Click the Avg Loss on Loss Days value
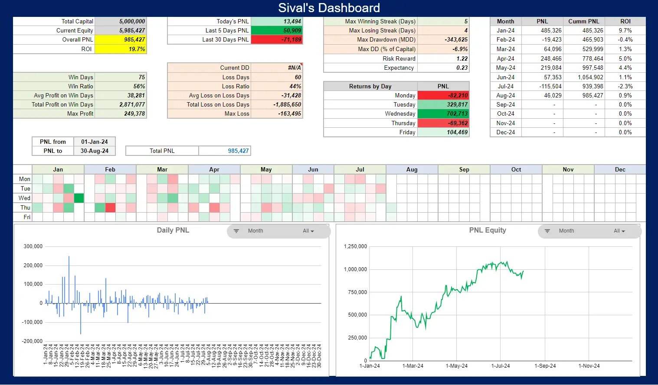658x385 pixels. pyautogui.click(x=277, y=95)
